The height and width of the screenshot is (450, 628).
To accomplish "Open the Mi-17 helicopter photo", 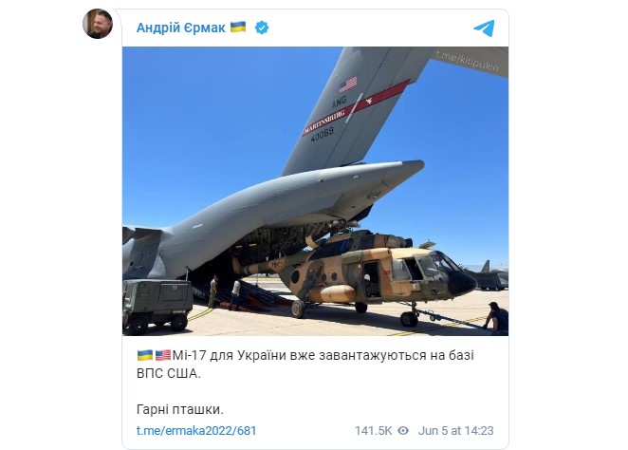I will [x=315, y=191].
